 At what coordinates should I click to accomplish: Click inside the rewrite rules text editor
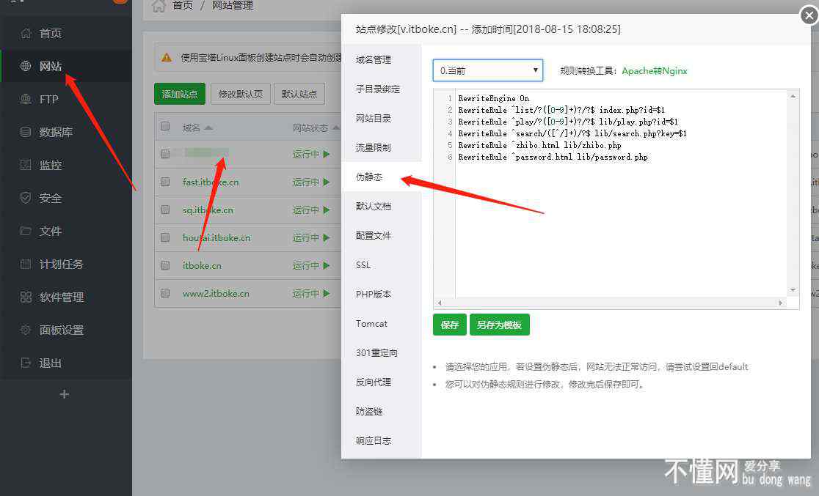pyautogui.click(x=624, y=220)
